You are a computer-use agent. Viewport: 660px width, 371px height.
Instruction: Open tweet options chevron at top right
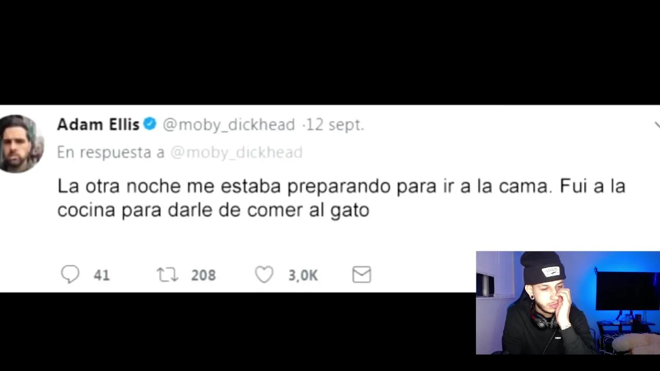[x=657, y=125]
